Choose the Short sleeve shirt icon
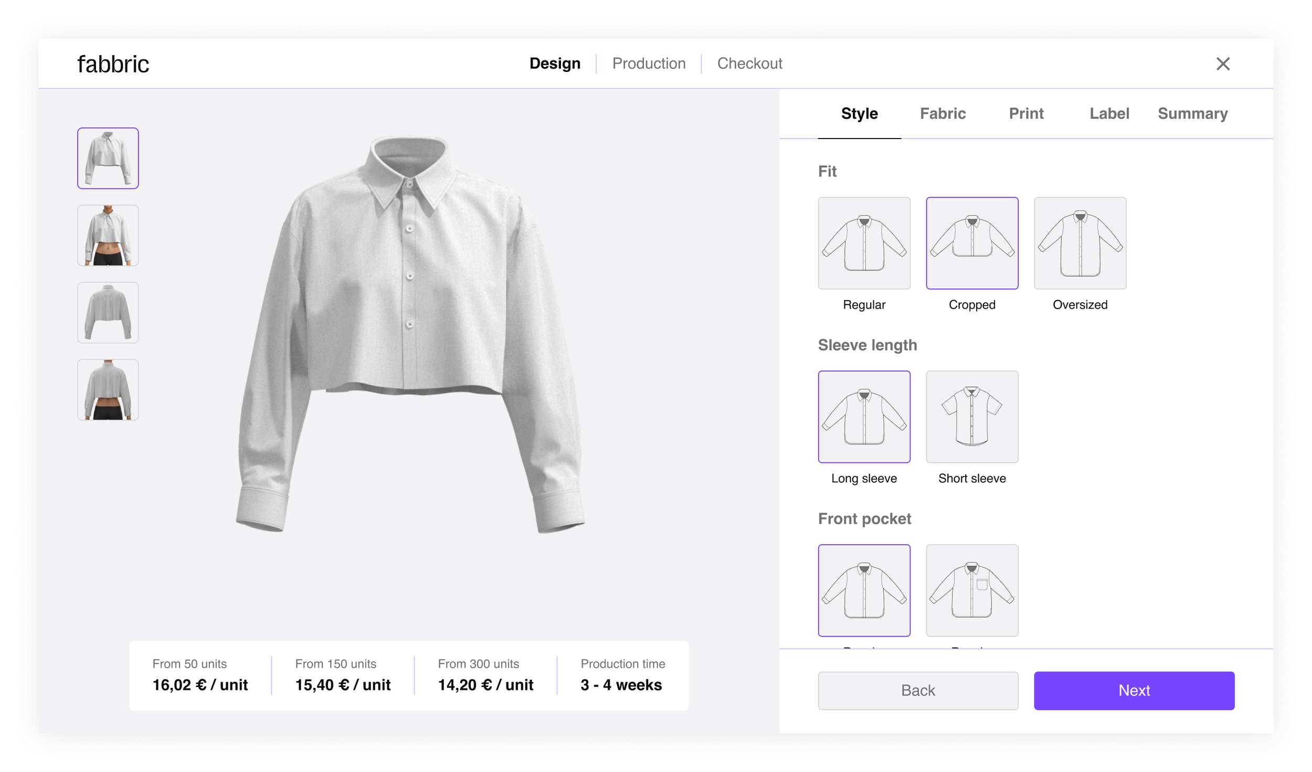This screenshot has height=772, width=1312. click(x=971, y=417)
